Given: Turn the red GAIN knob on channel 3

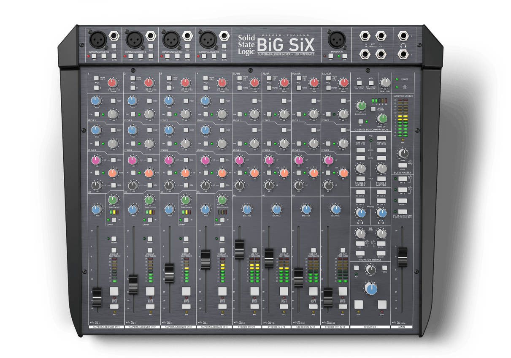Looking at the screenshot, I should click(x=185, y=83).
